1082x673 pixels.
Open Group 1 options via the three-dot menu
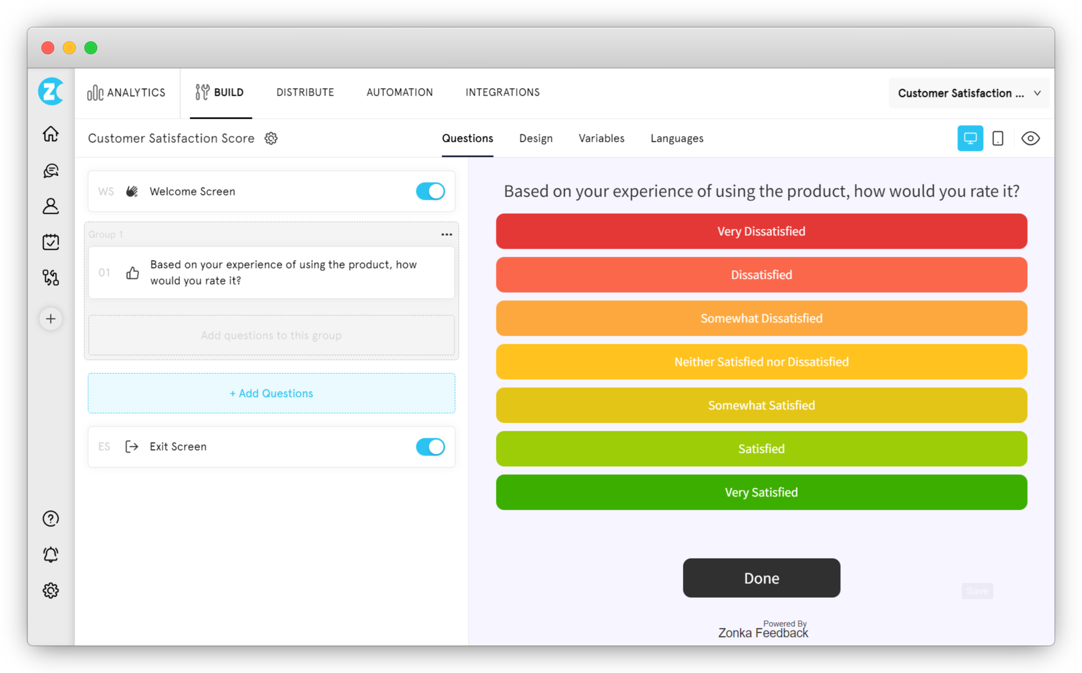446,234
